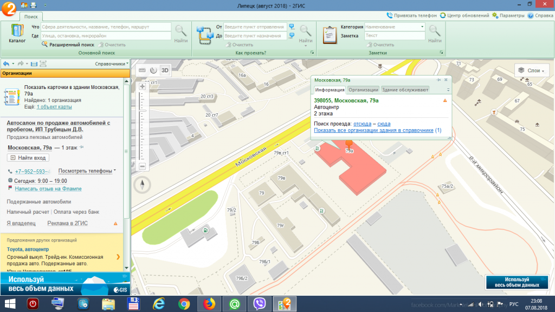Screen dimensions: 555x312
Task: Click the От departure input field
Action: coord(255,27)
